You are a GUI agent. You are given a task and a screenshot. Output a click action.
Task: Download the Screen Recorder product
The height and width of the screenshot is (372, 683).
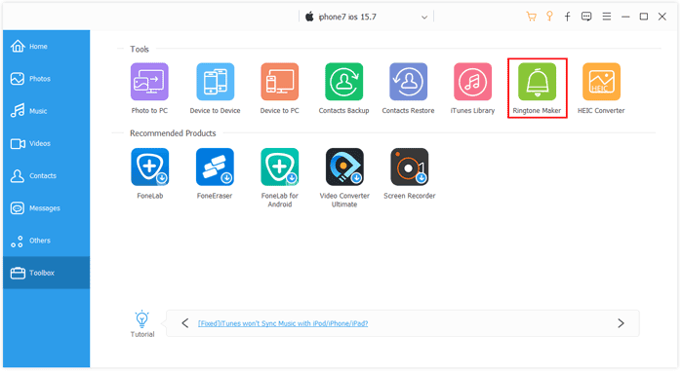coord(410,167)
